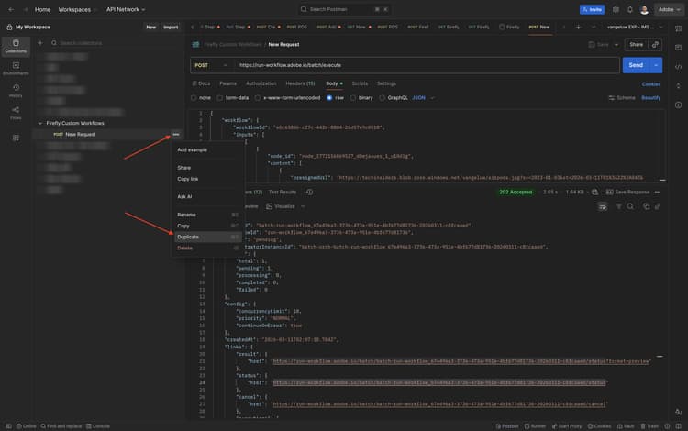Open the JSON body format dropdown

coord(422,97)
